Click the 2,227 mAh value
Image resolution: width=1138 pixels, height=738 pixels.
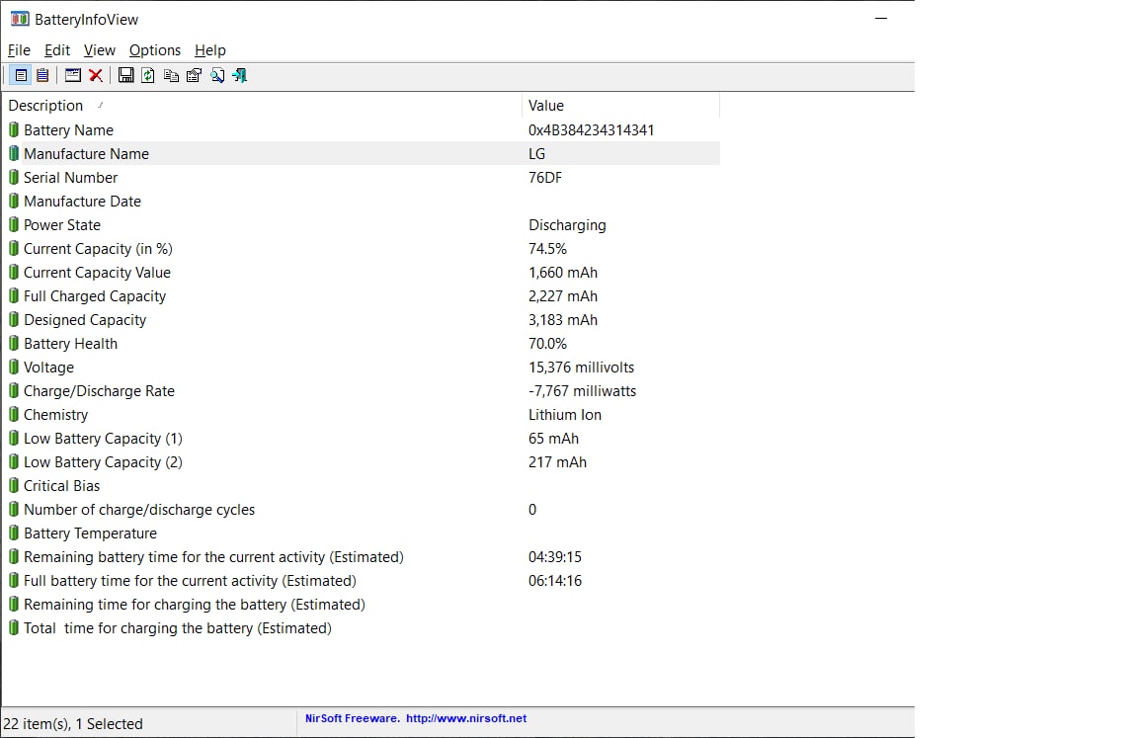[x=563, y=296]
